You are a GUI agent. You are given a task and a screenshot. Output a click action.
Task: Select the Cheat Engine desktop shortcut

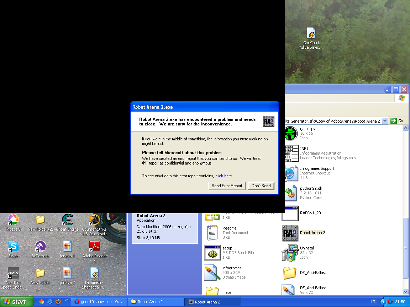tap(68, 223)
